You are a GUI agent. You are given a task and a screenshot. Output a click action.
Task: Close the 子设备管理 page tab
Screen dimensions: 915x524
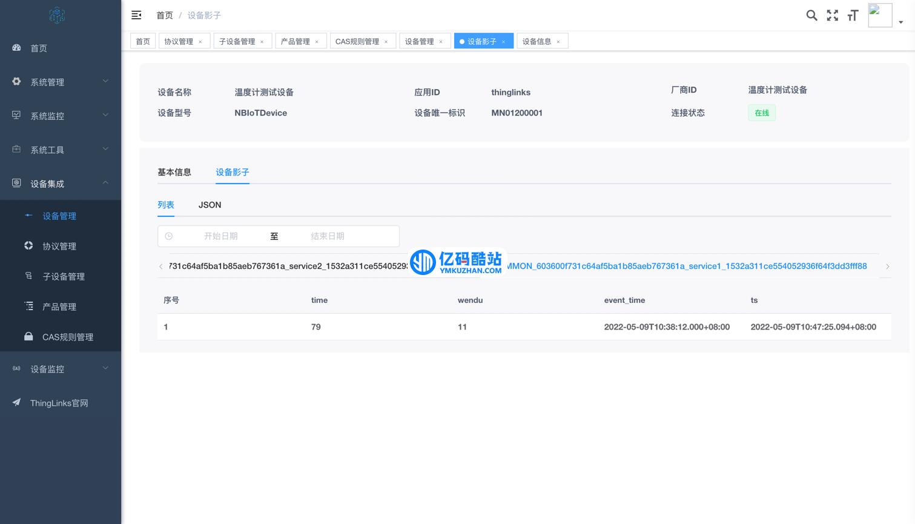[262, 42]
